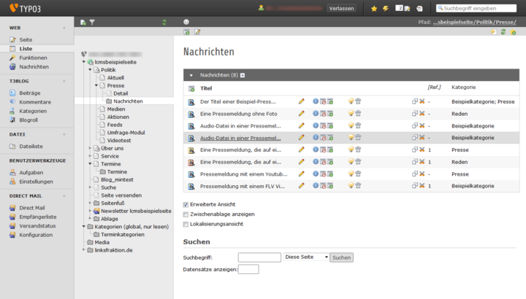526x299 pixels.
Task: Hide record 'Der Titel einer Beispiel-Press...' via lightbulb
Action: (351, 101)
